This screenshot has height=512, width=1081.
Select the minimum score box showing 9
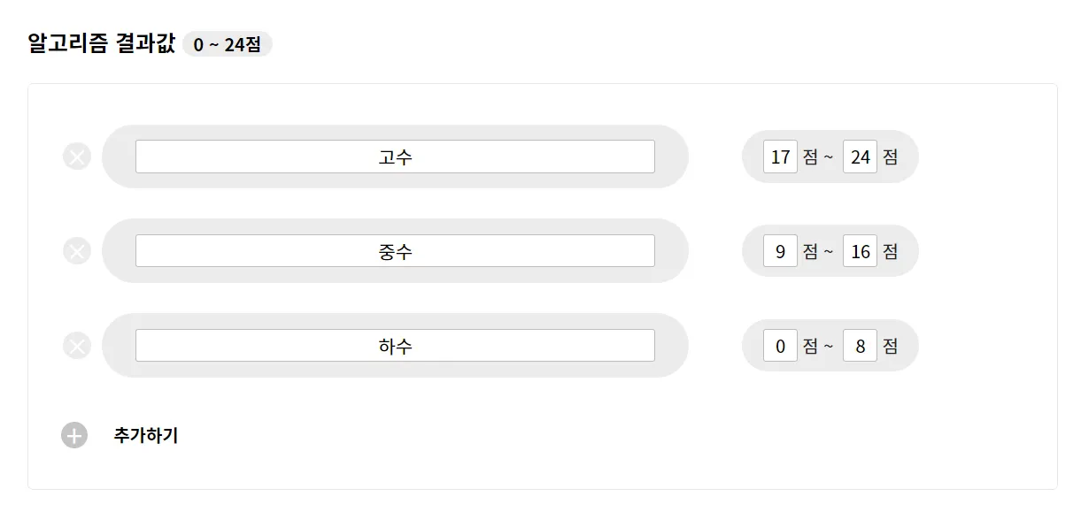point(780,251)
